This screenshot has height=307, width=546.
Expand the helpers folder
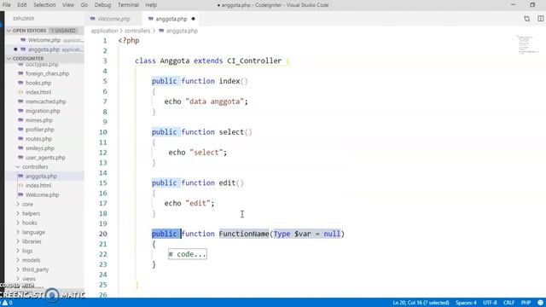pos(31,213)
